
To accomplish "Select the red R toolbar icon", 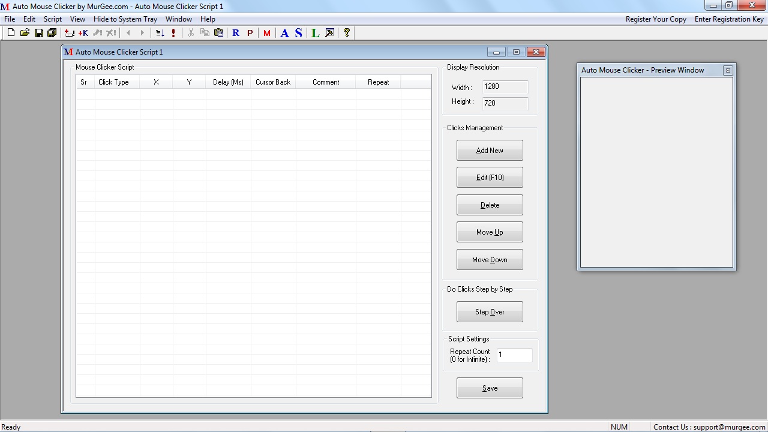I will pyautogui.click(x=235, y=32).
